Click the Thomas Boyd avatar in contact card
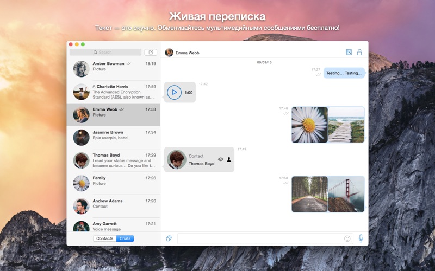435x271 pixels. coord(176,159)
